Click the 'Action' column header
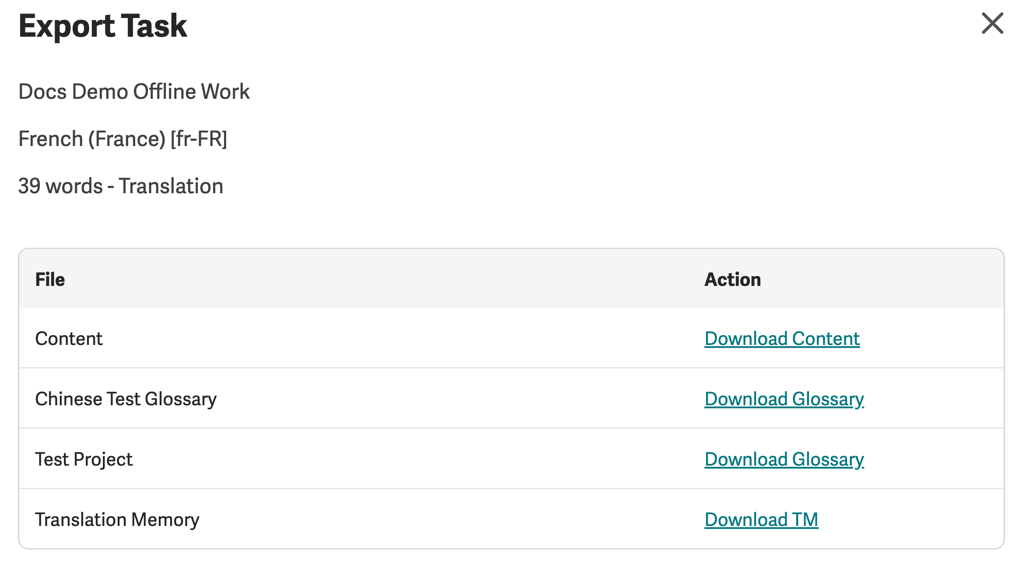1022x564 pixels. point(732,279)
